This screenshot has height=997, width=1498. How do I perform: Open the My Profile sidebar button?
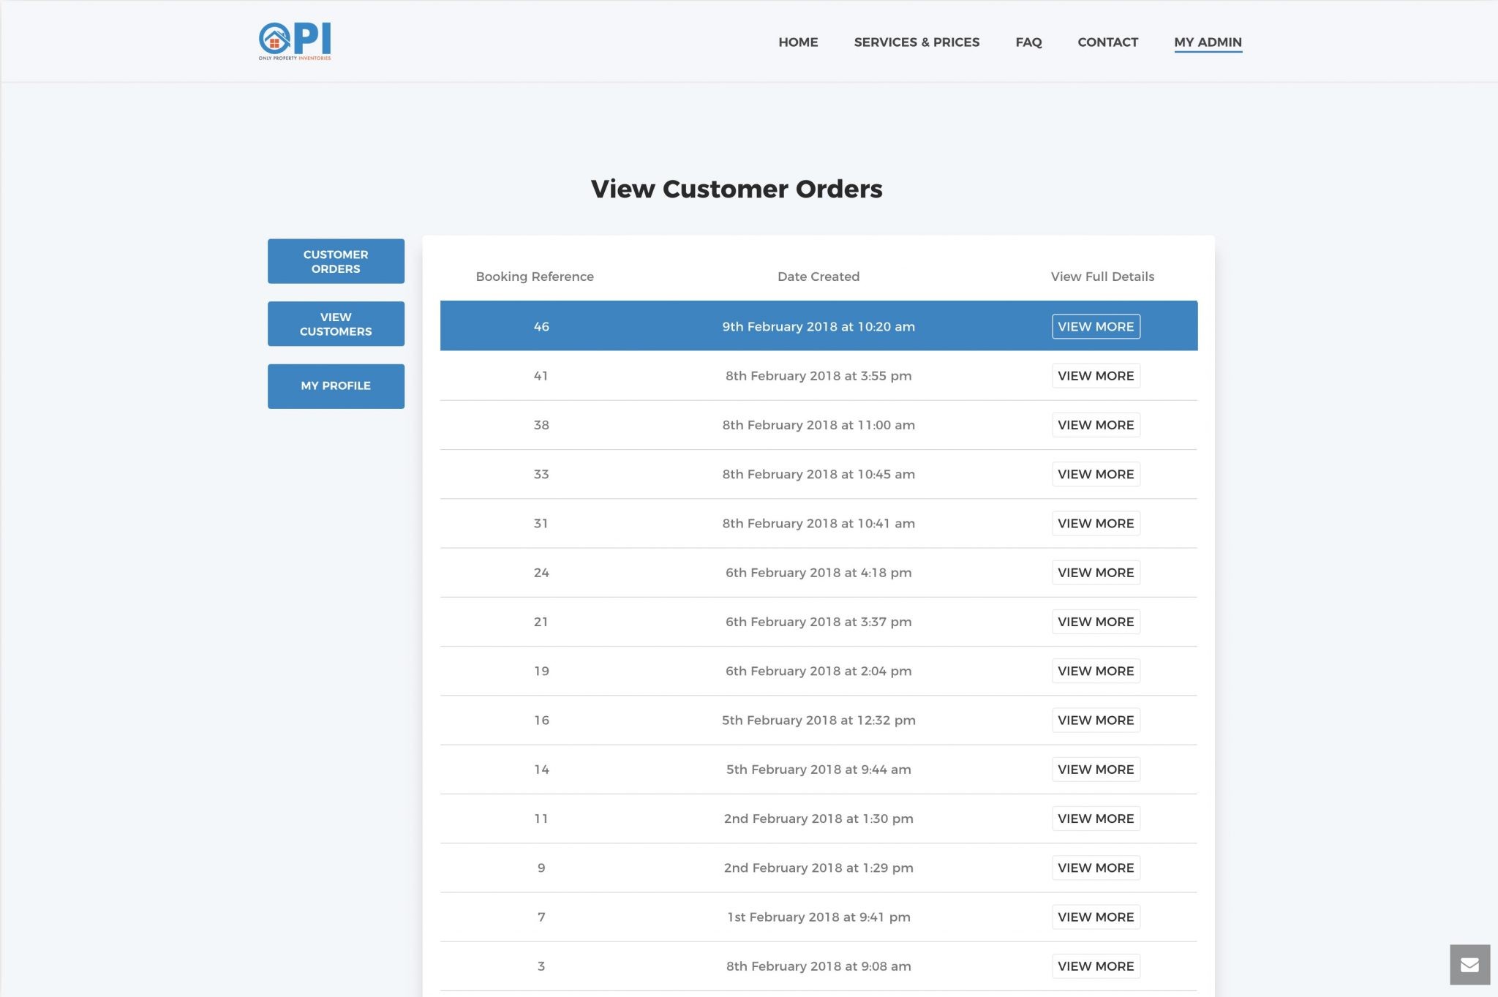[336, 386]
